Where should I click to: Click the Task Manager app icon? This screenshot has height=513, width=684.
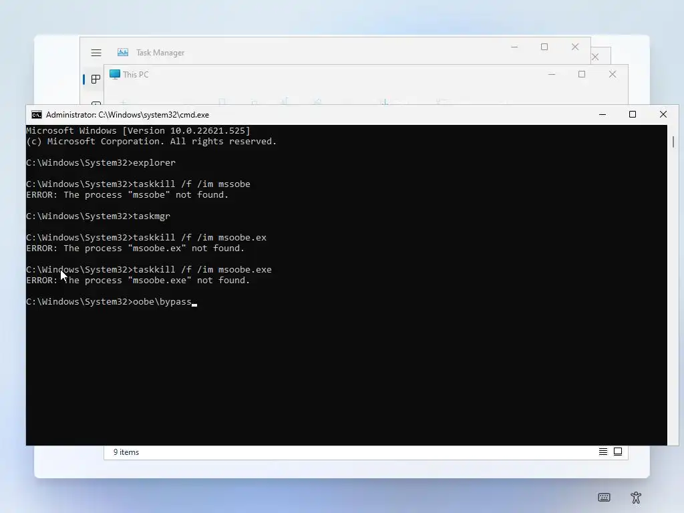coord(123,52)
